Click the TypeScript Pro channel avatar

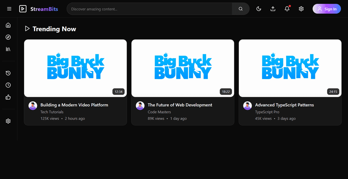(247, 106)
